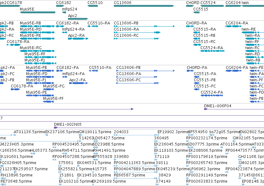Select the CG6182 gene label

pyautogui.click(x=64, y=3)
